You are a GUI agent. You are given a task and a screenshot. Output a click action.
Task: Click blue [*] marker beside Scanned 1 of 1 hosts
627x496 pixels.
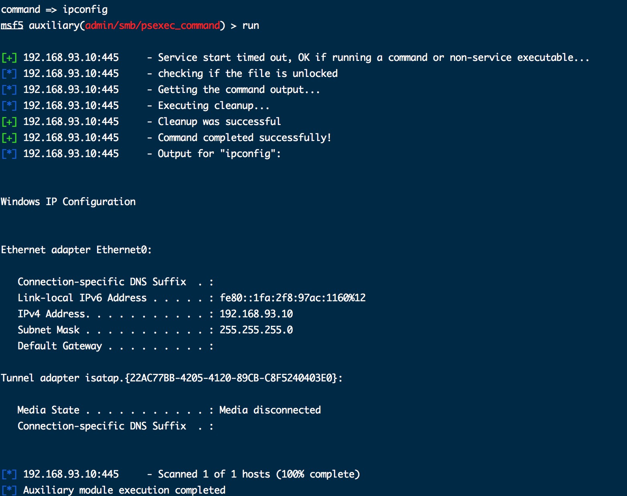[9, 474]
